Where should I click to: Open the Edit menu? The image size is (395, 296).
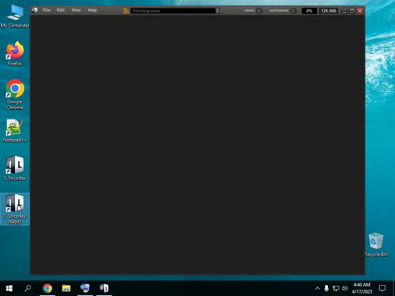[x=61, y=10]
